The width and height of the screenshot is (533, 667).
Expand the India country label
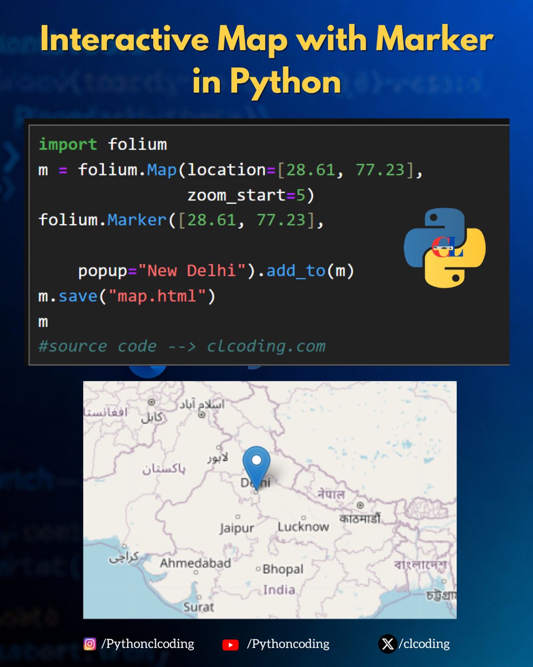point(279,590)
